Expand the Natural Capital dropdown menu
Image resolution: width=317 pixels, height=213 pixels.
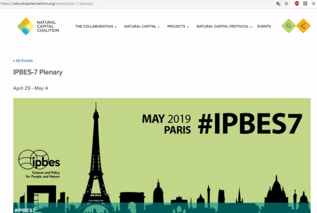tap(142, 26)
